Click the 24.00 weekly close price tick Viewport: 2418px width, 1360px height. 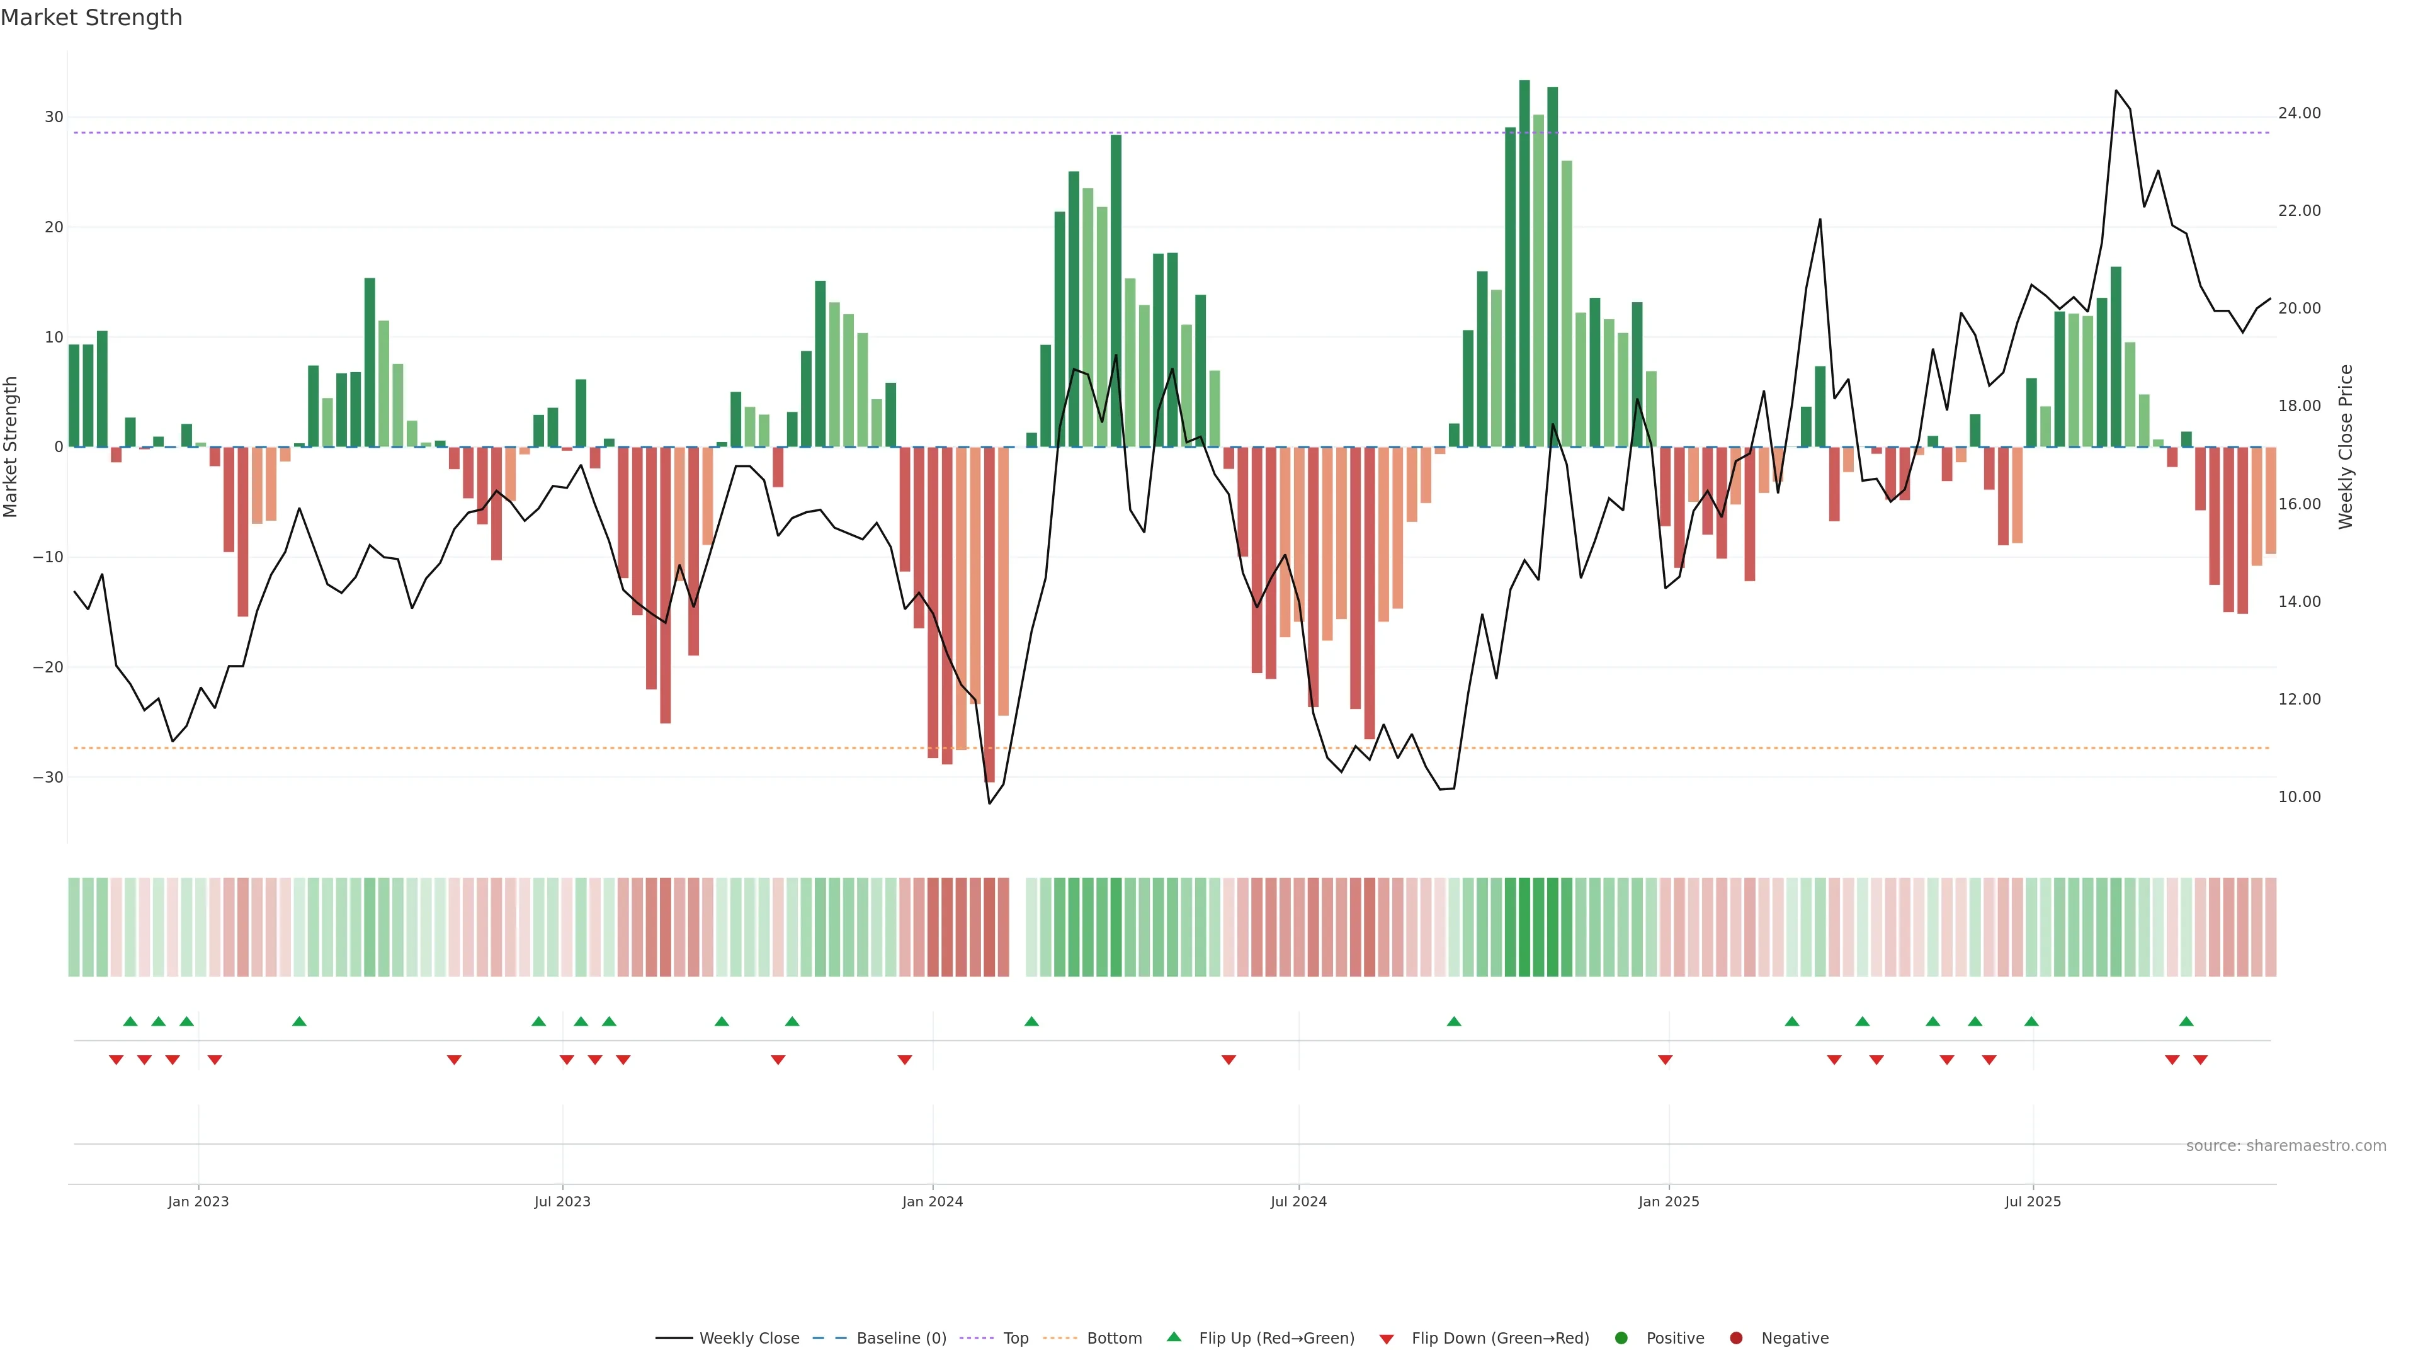click(x=2299, y=113)
